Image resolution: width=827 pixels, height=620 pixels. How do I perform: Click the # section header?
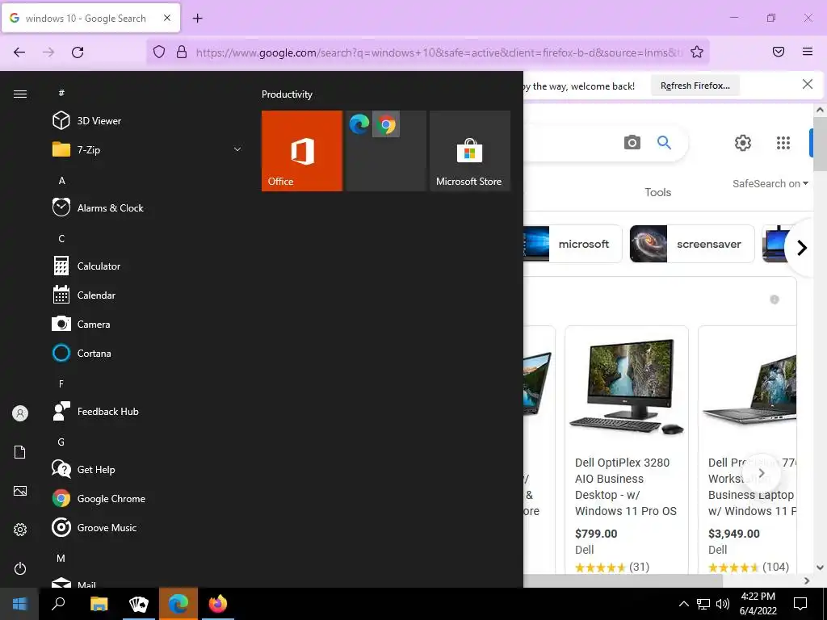coord(61,93)
